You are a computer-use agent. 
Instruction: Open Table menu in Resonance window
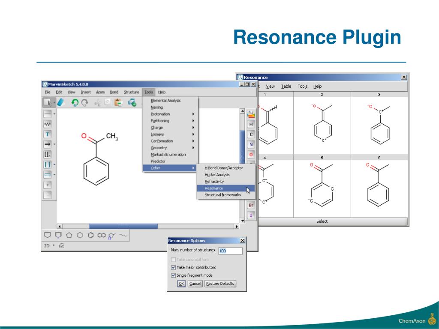(x=286, y=87)
